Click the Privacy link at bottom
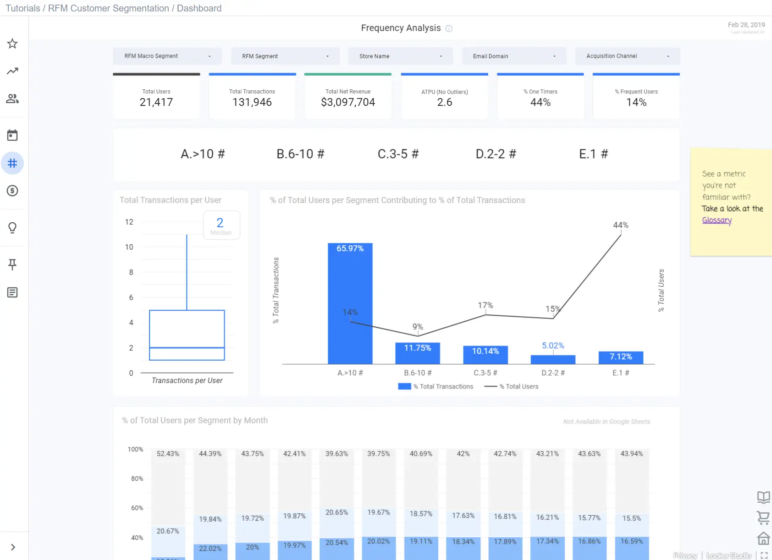The image size is (772, 560). click(685, 555)
